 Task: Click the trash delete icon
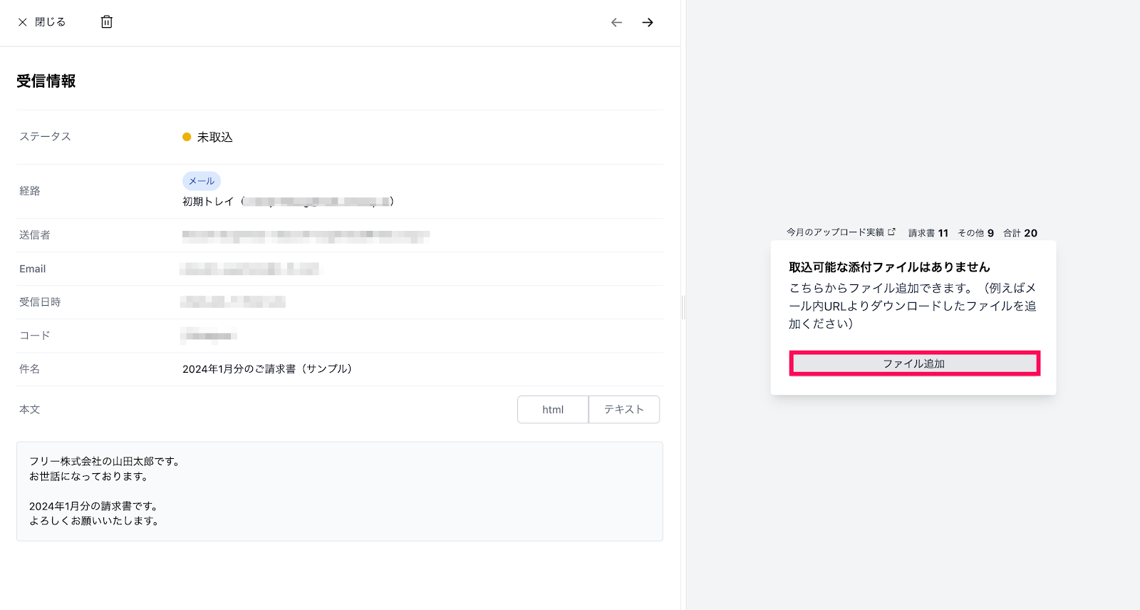tap(107, 22)
